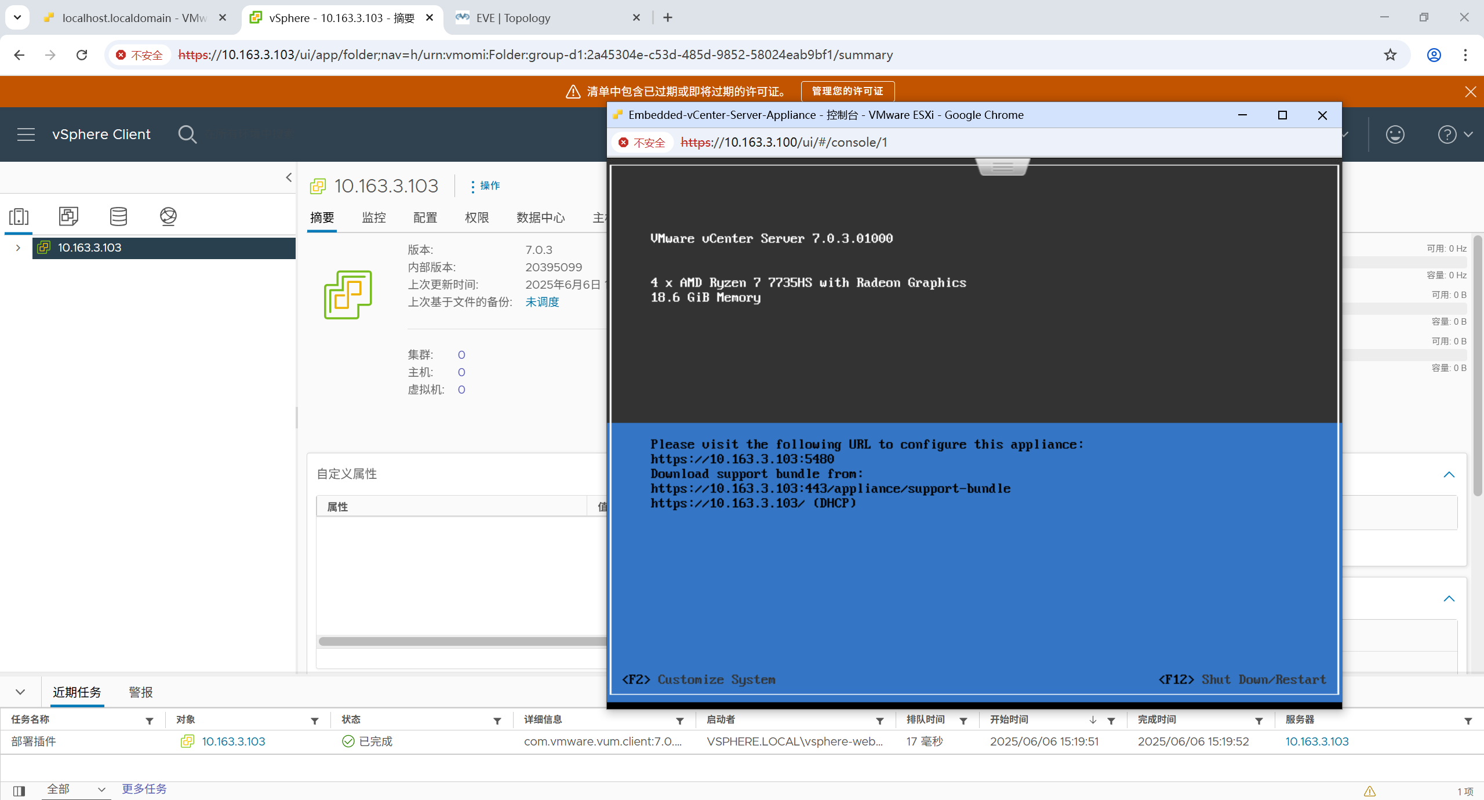
Task: Click the custom attributes horizontal scrollbar
Action: 462,641
